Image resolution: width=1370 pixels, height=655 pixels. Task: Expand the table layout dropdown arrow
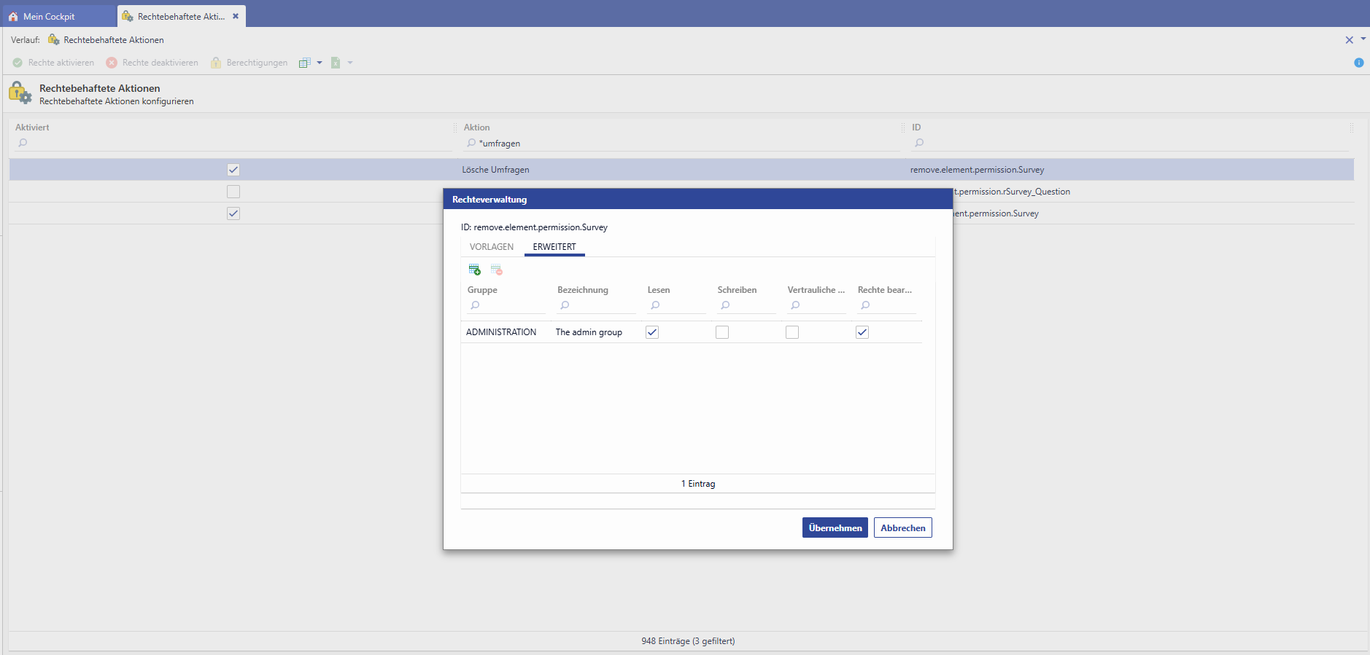pyautogui.click(x=320, y=63)
